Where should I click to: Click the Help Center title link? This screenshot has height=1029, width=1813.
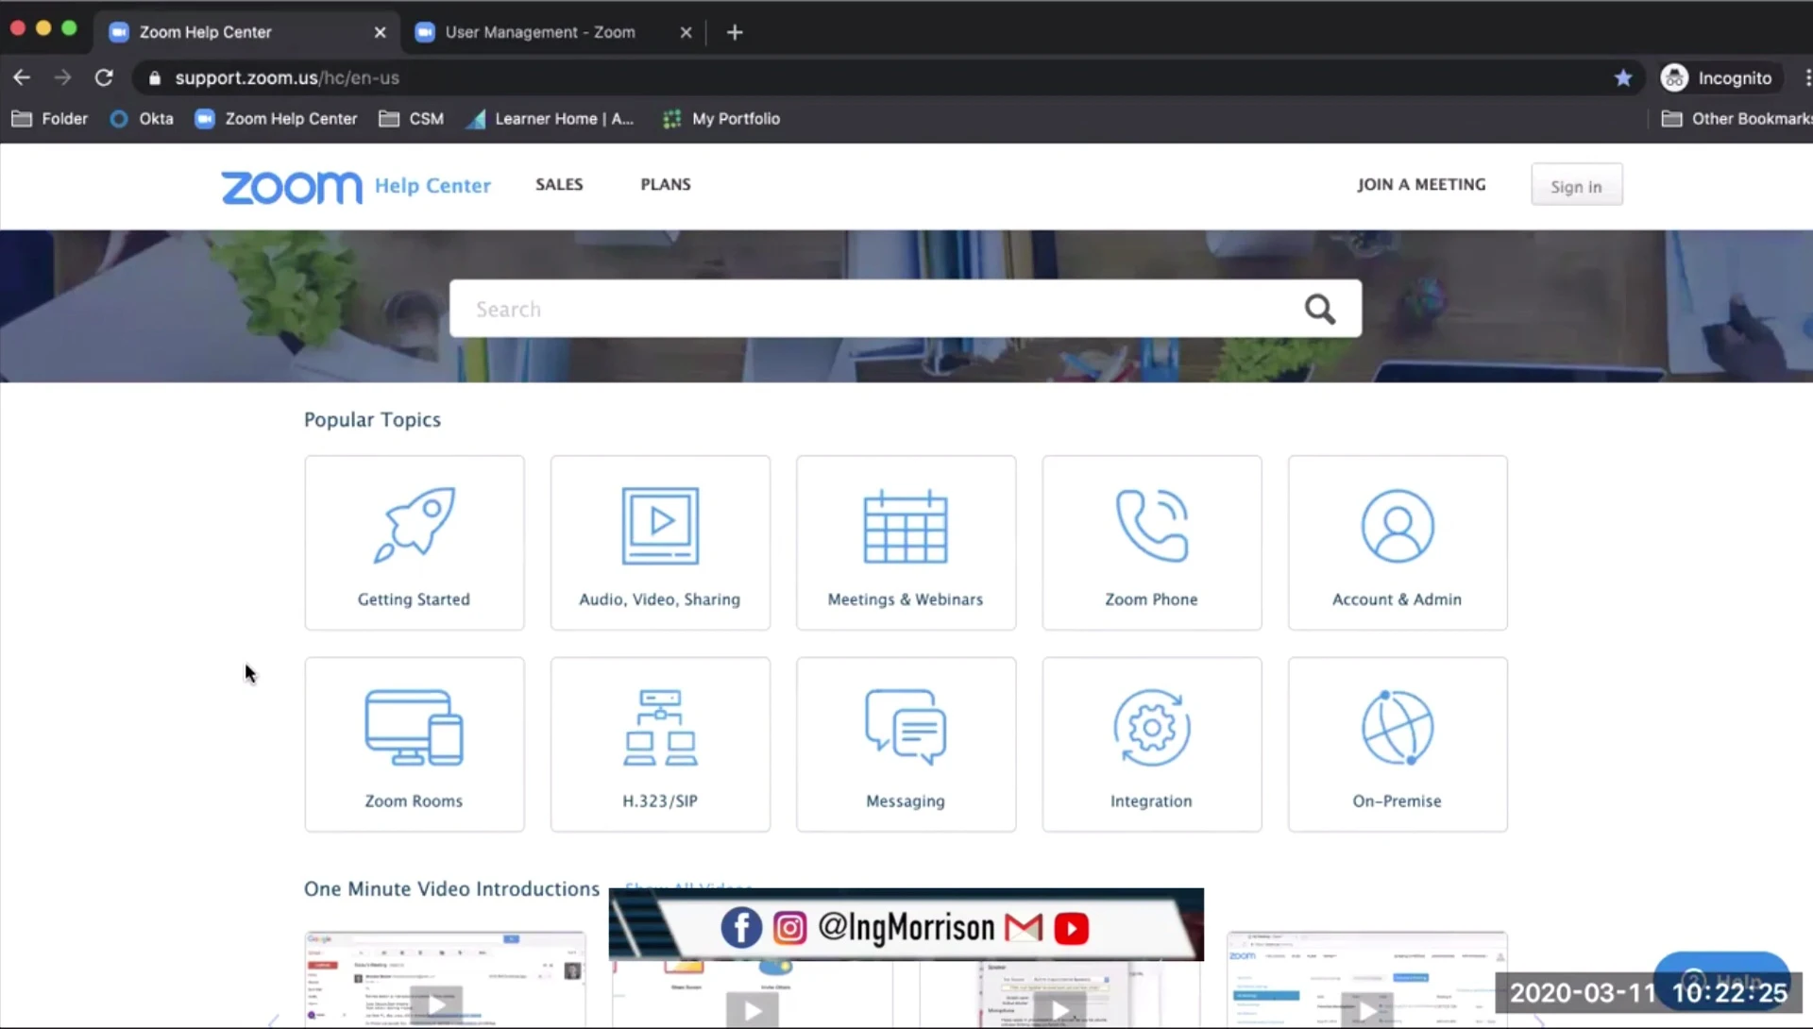click(432, 186)
